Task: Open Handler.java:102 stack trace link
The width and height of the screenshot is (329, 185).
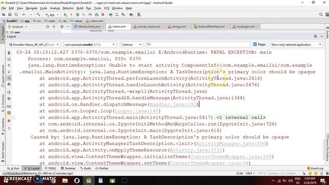Action: [173, 104]
